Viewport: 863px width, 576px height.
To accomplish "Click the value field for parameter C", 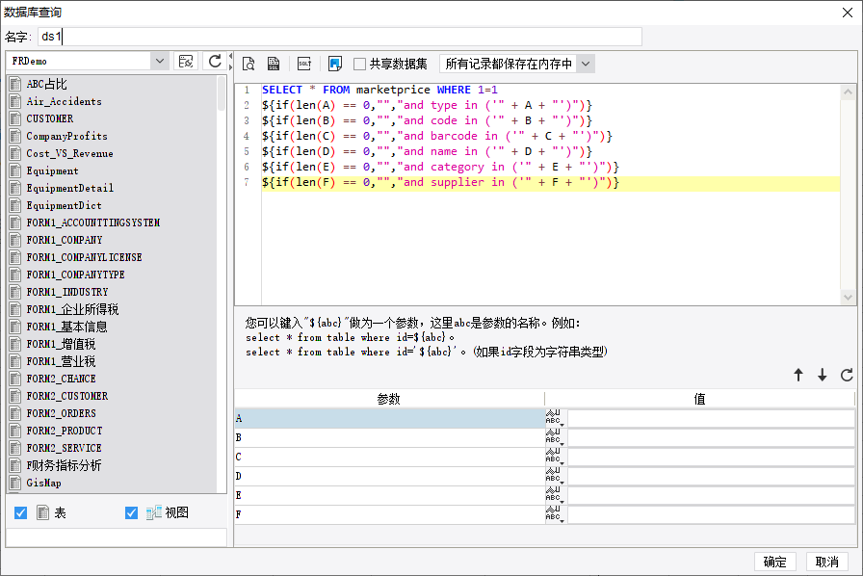I will (x=711, y=457).
